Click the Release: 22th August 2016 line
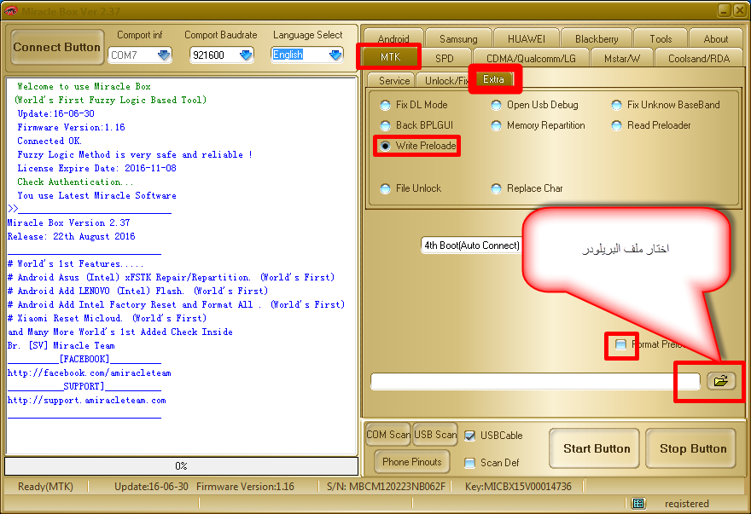 (x=71, y=236)
